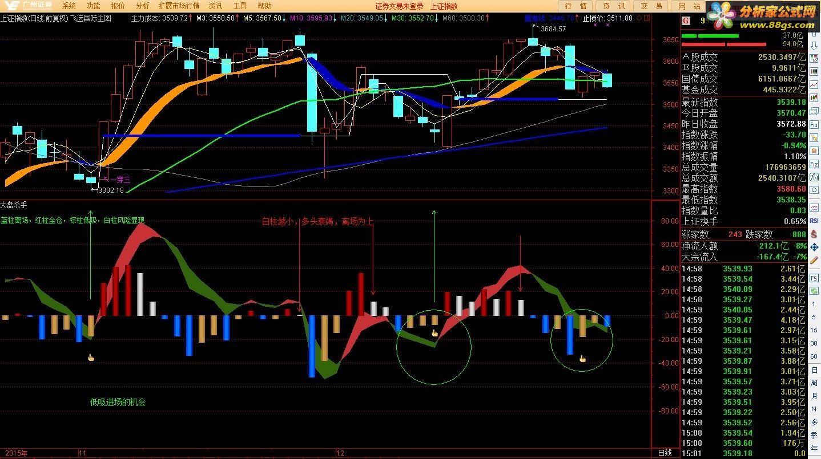This screenshot has width=821, height=459.
Task: Switch to the 网站 top tab
Action: coord(689,6)
